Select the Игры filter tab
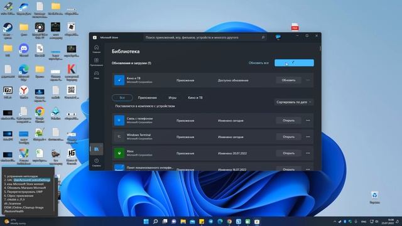Image resolution: width=402 pixels, height=226 pixels. [172, 98]
